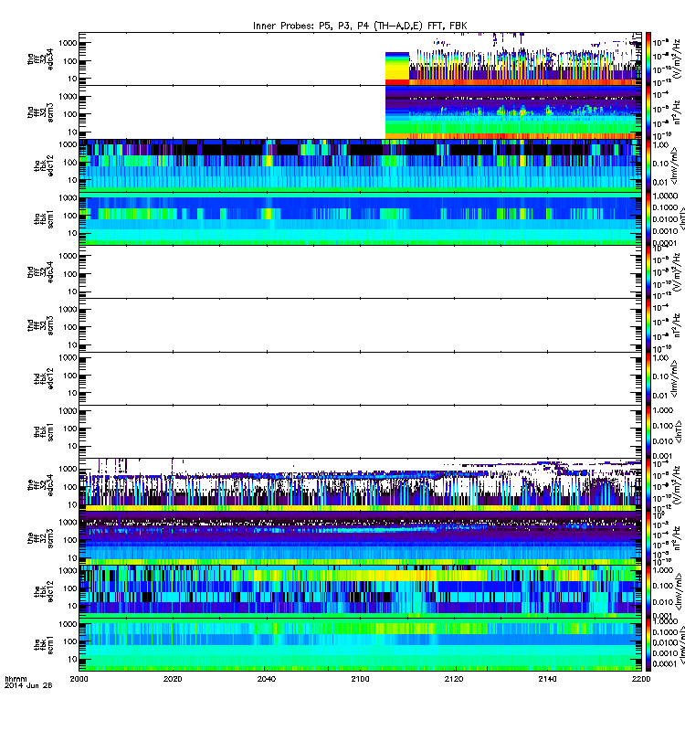Click the '1000' tick of the fbk scm1

tap(68, 624)
